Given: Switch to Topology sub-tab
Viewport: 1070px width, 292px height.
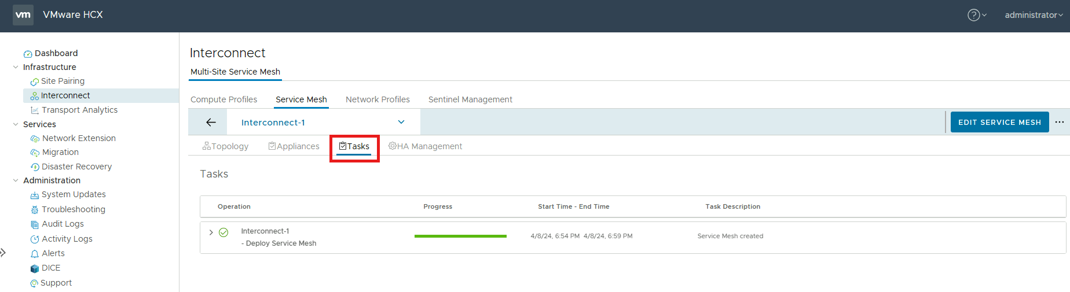Looking at the screenshot, I should 225,146.
